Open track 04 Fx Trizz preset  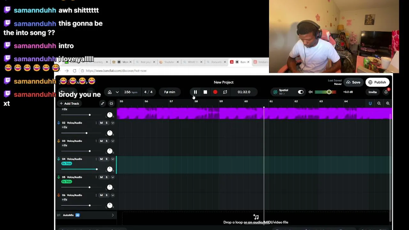point(67,164)
